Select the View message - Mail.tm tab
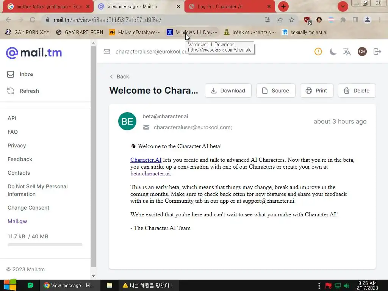Image resolution: width=388 pixels, height=291 pixels. click(x=139, y=6)
